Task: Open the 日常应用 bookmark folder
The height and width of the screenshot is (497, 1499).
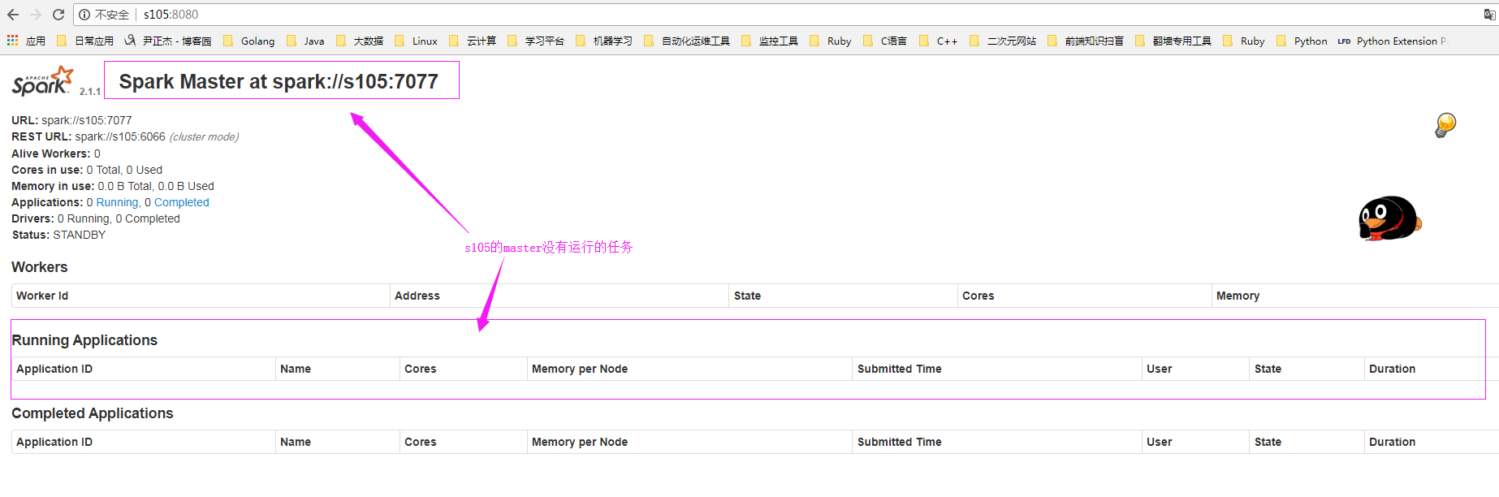Action: coord(85,41)
